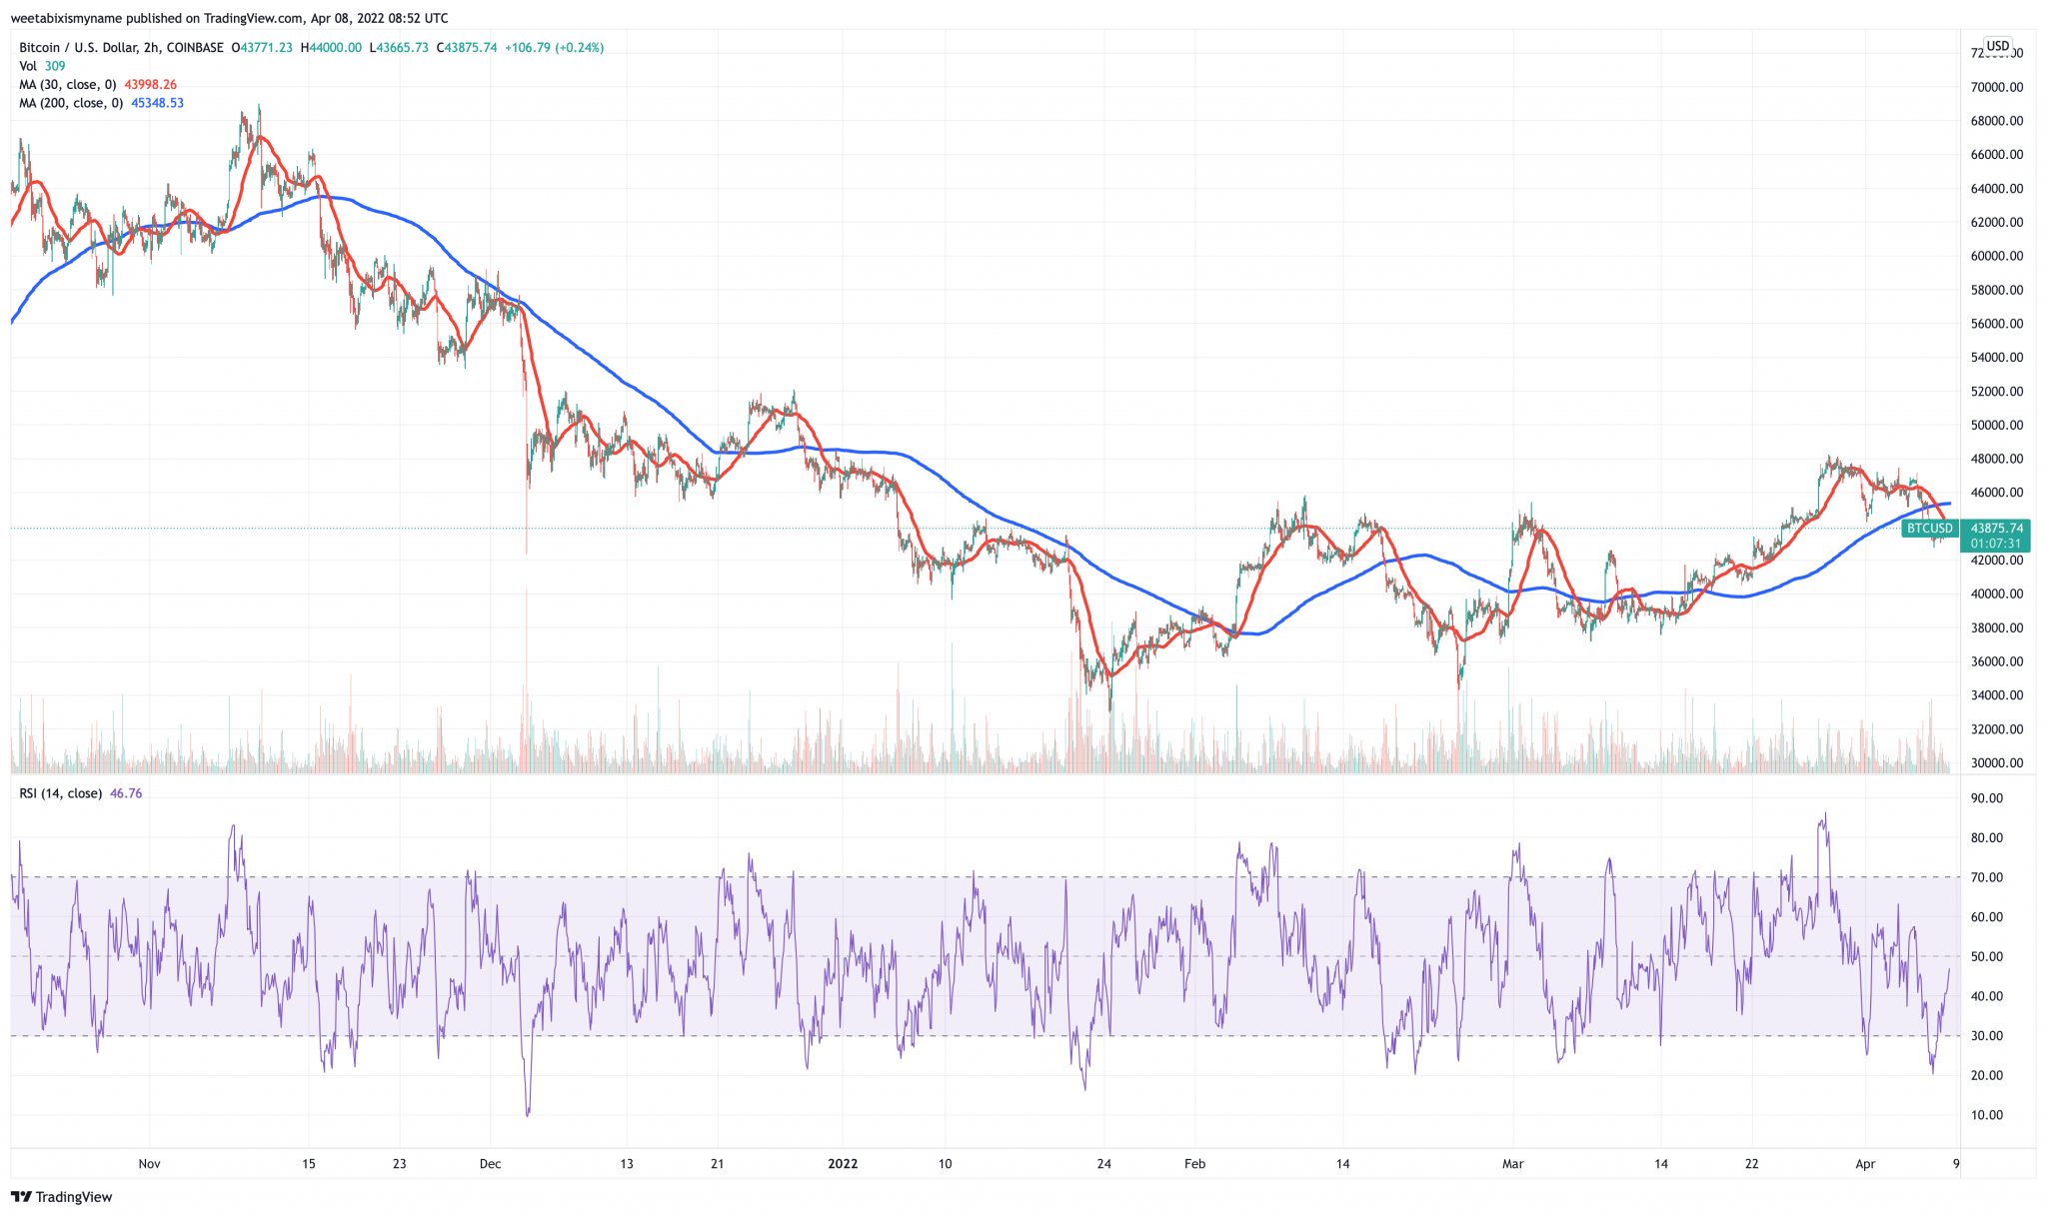Click the 2022 label on time axis
The width and height of the screenshot is (2047, 1216).
coord(843,1163)
